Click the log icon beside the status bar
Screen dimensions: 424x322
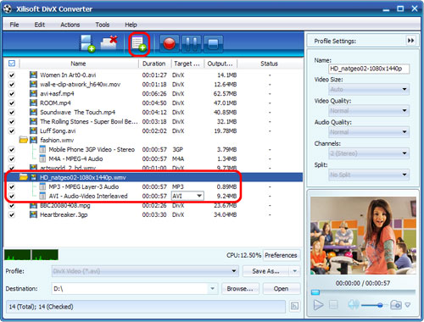coord(295,306)
